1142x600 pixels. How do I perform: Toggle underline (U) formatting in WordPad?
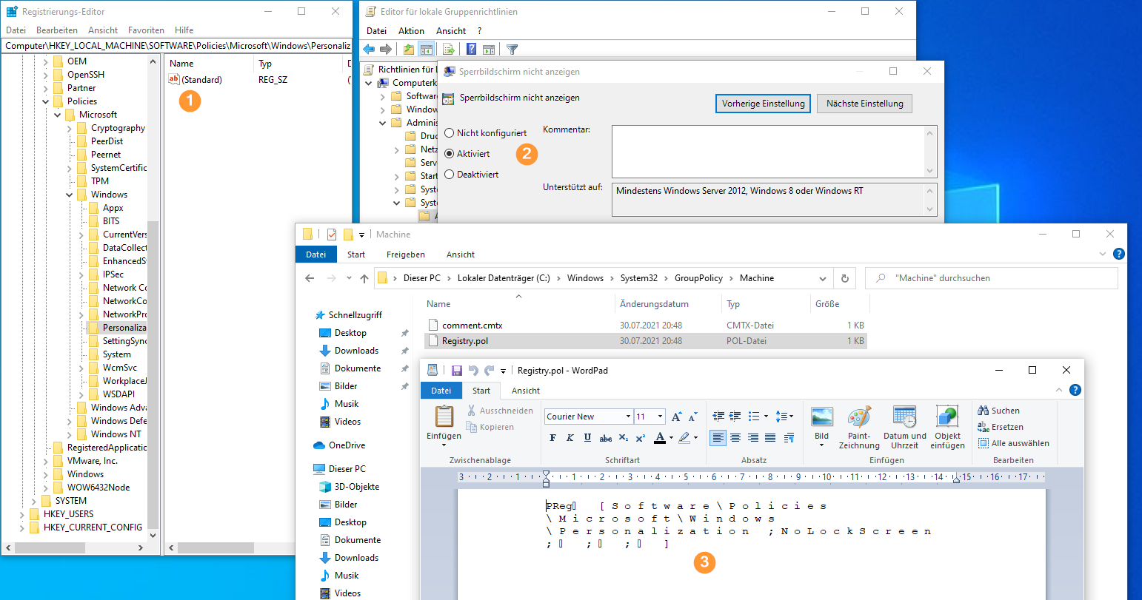pos(587,438)
